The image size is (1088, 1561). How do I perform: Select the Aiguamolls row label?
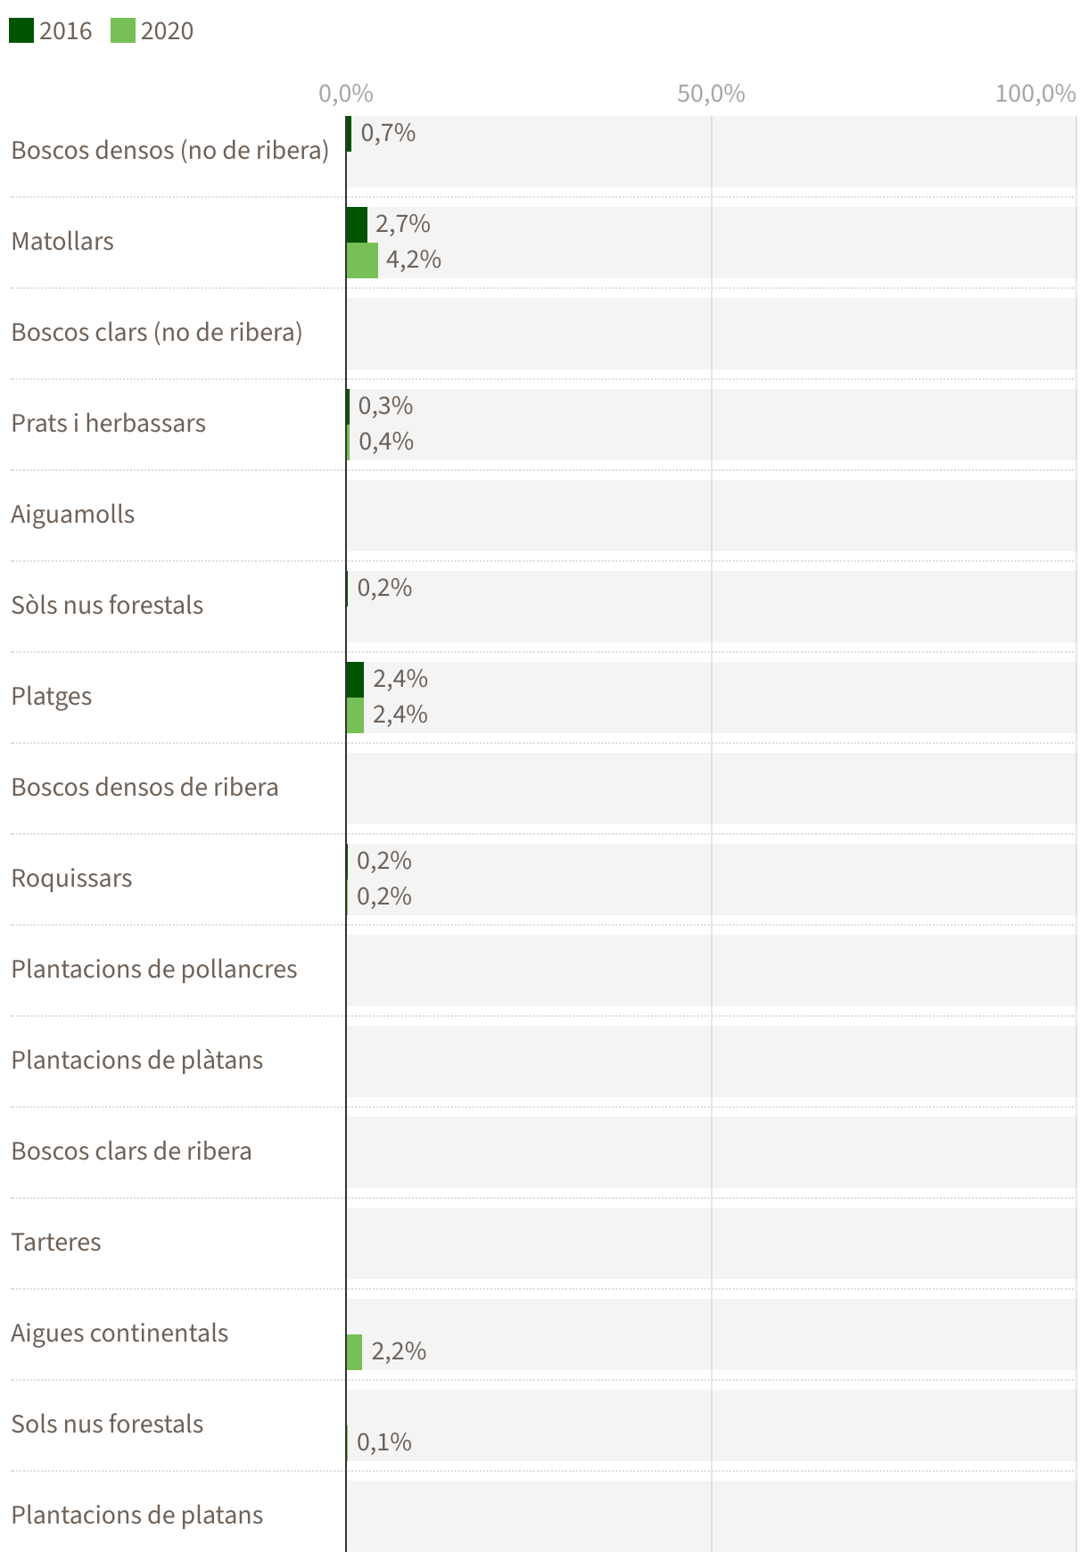click(x=73, y=514)
